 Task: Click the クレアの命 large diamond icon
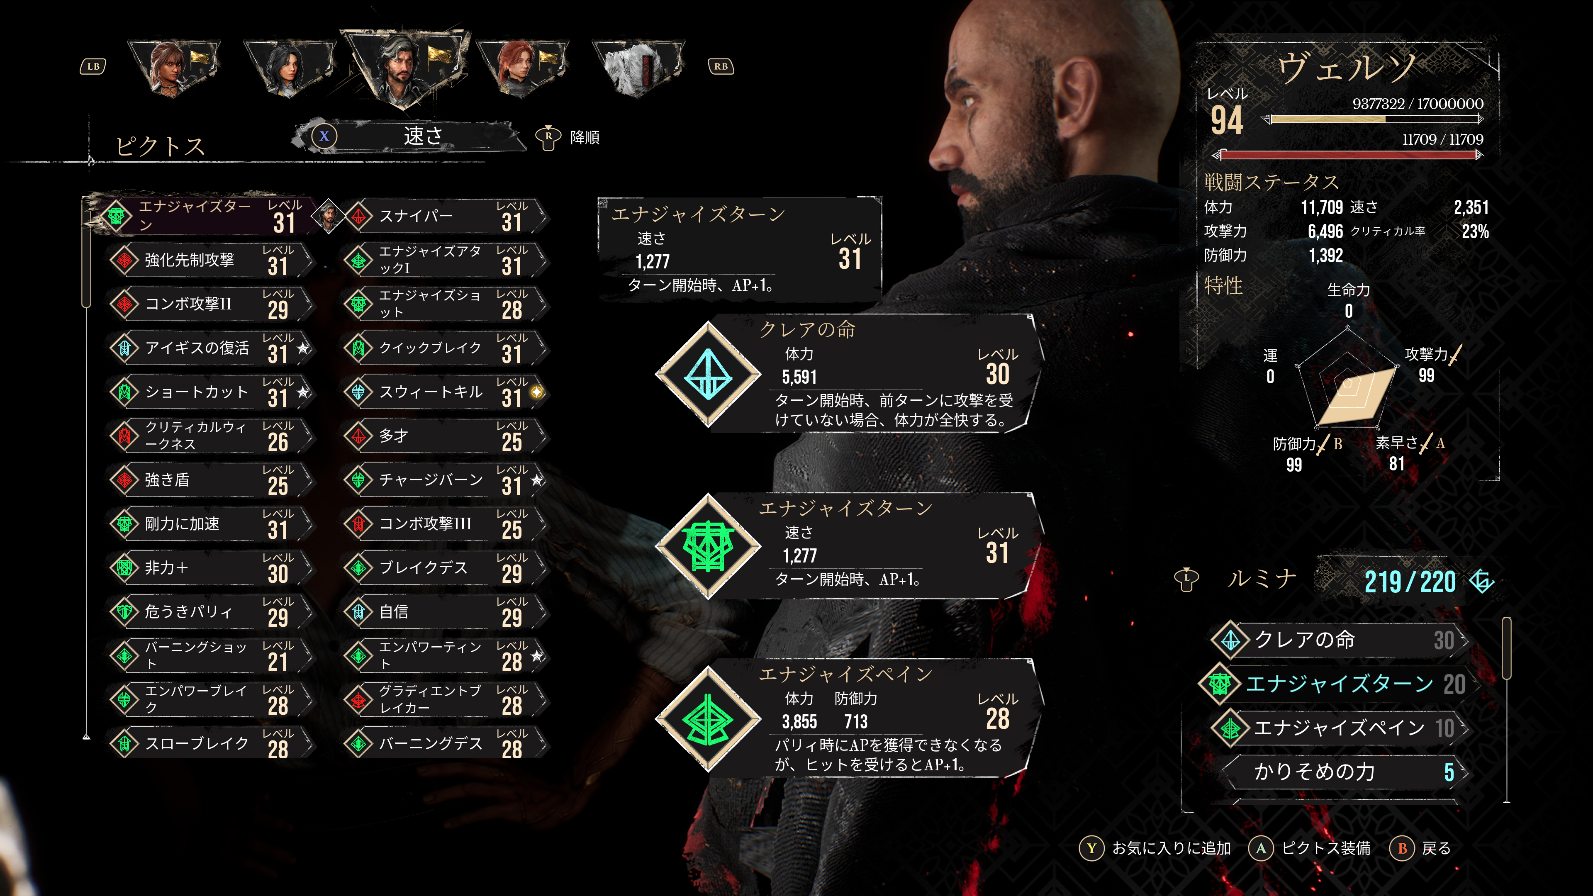tap(707, 374)
